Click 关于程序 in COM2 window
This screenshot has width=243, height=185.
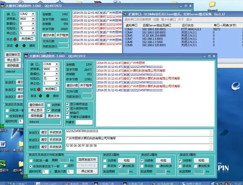pyautogui.click(x=62, y=35)
